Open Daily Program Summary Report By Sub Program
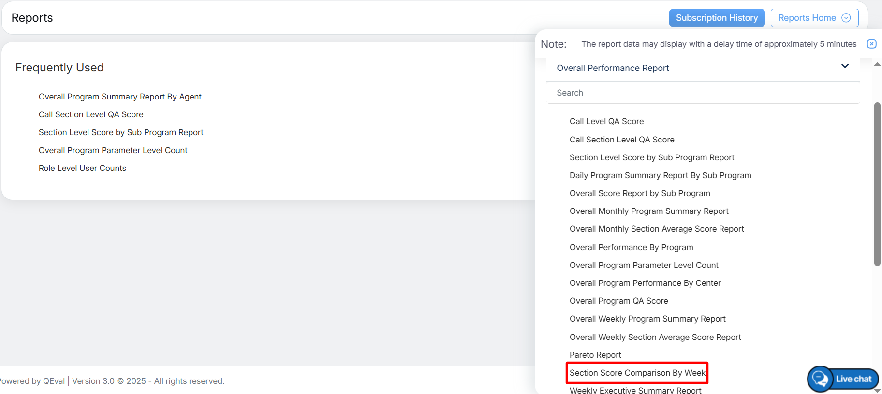This screenshot has height=394, width=882. coord(660,175)
